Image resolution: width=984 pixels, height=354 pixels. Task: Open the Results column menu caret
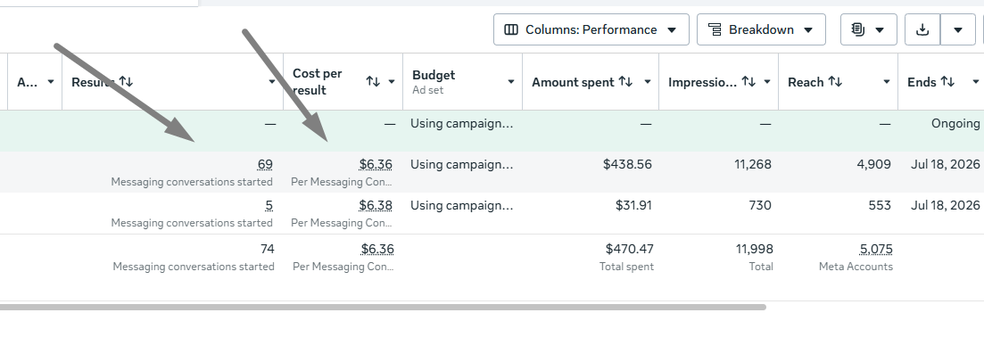click(x=272, y=82)
